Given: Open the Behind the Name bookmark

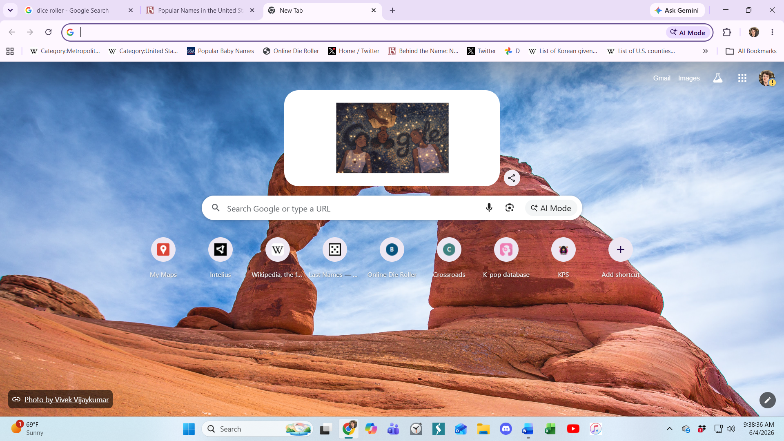Looking at the screenshot, I should coord(423,51).
